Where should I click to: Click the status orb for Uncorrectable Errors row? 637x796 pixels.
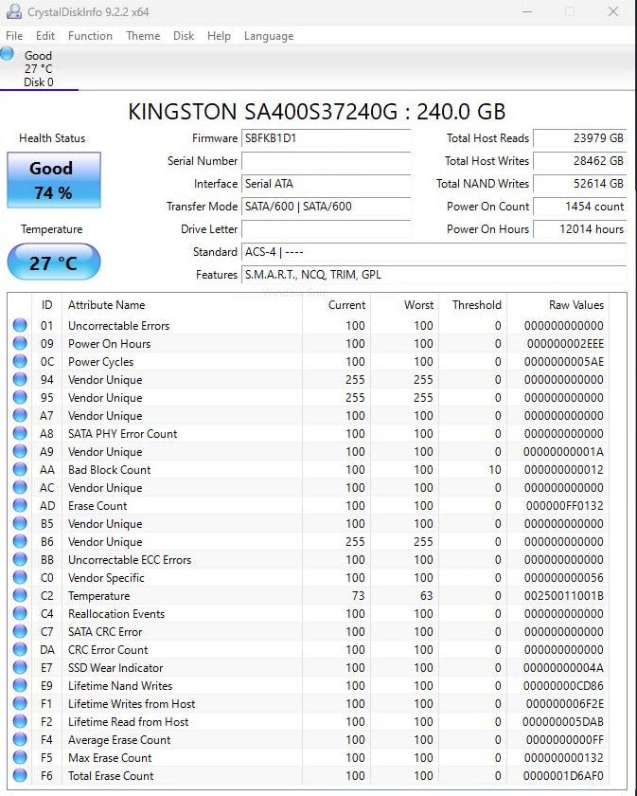coord(20,325)
